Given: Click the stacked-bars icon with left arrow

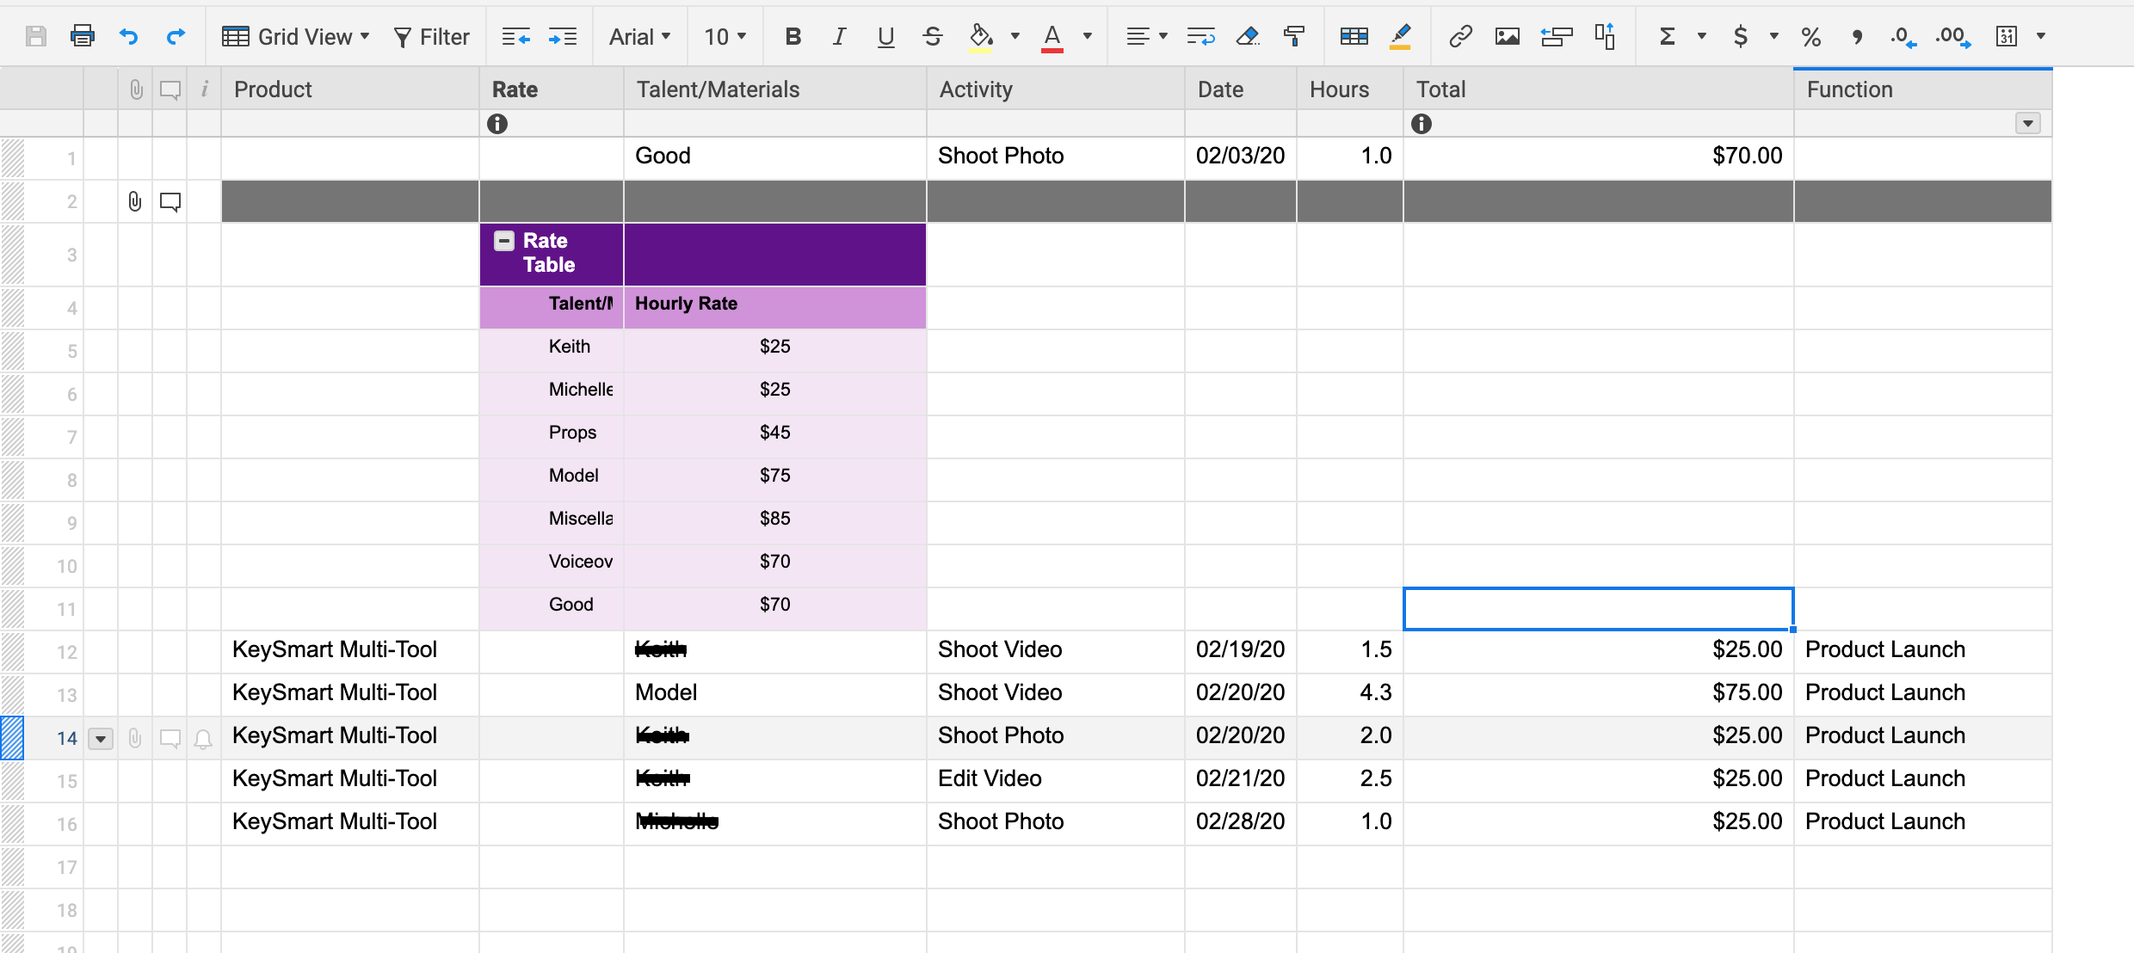Looking at the screenshot, I should pyautogui.click(x=1557, y=36).
